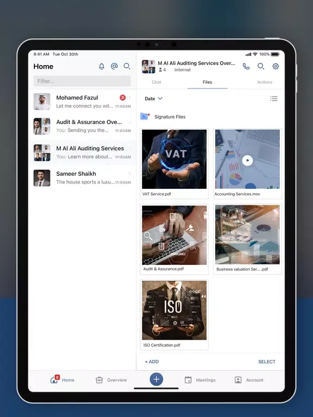Open Sameer Shaikh's avatar

[x=42, y=178]
